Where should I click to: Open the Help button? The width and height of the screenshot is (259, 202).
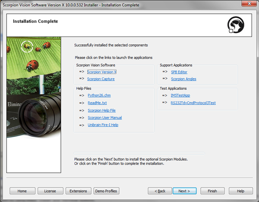point(241,191)
